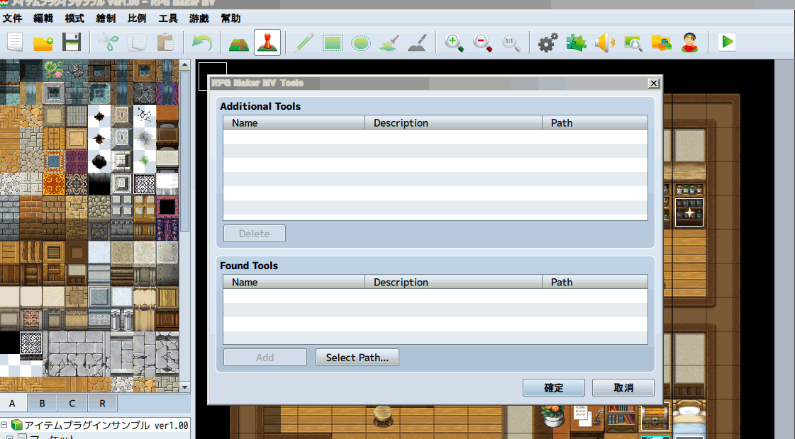Open the 比例 menu
The image size is (795, 439).
point(137,18)
